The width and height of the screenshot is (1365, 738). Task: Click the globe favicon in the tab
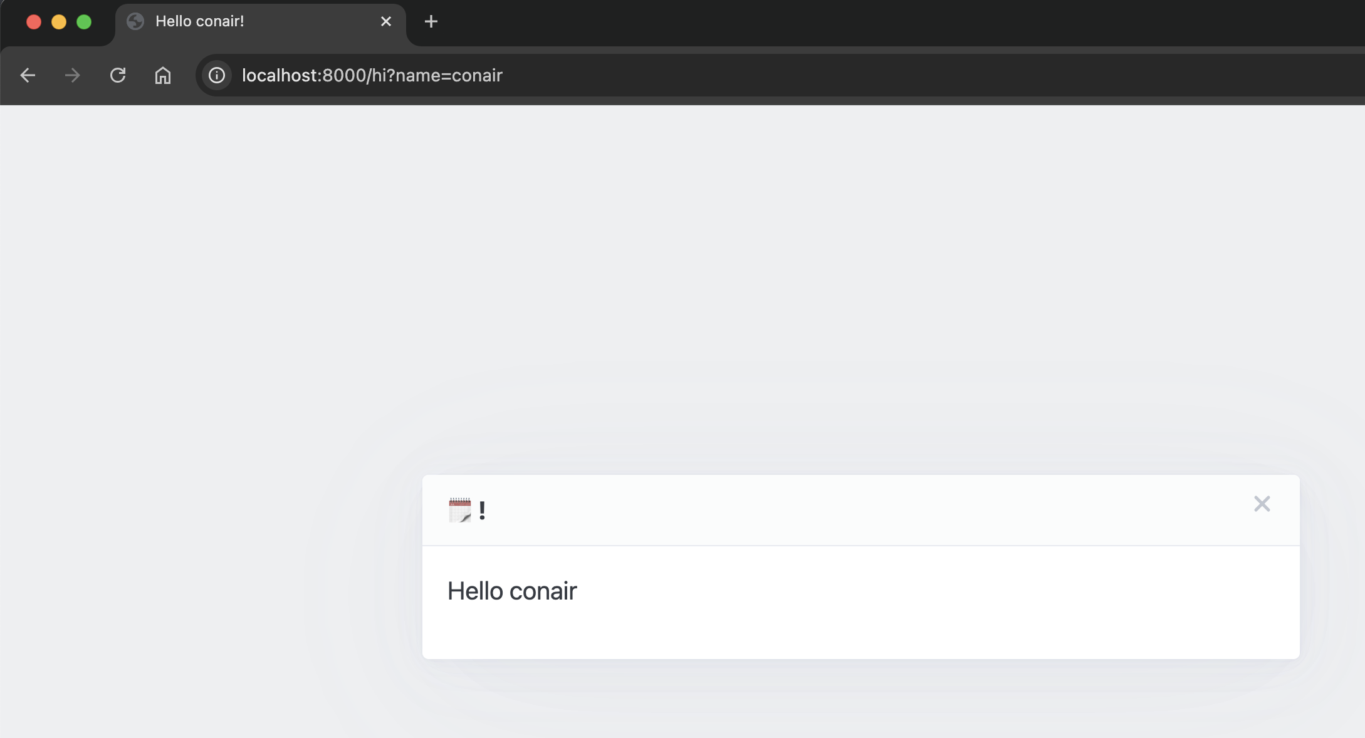(135, 22)
